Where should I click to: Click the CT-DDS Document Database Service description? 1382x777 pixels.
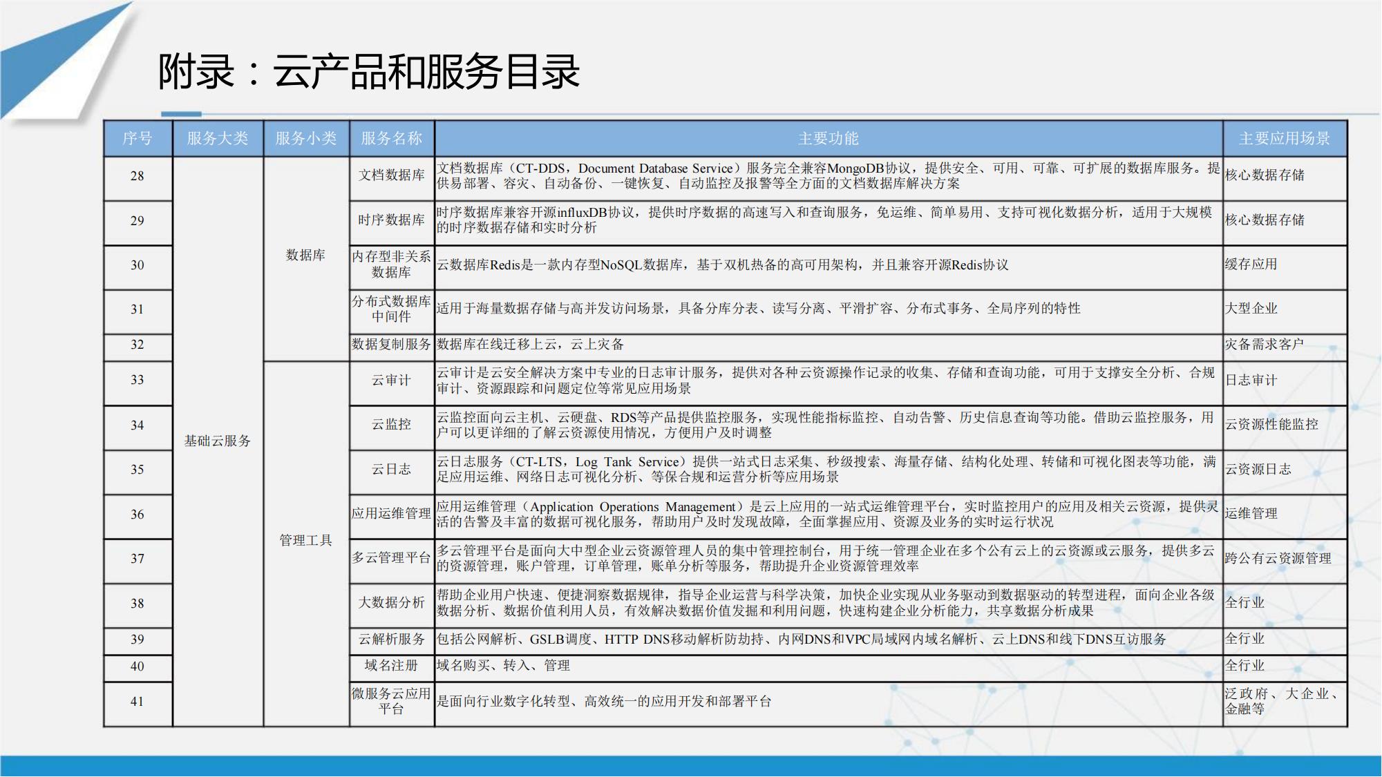click(x=829, y=176)
